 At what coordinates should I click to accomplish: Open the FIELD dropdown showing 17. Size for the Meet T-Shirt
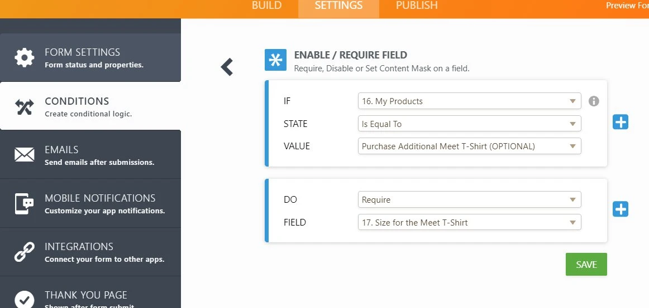tap(469, 223)
